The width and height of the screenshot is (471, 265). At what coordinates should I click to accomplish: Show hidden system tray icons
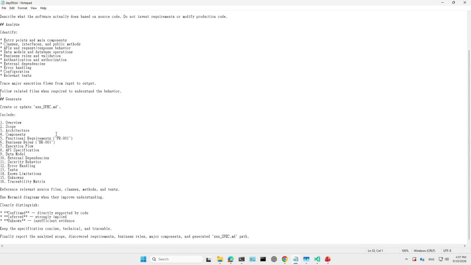point(407,259)
